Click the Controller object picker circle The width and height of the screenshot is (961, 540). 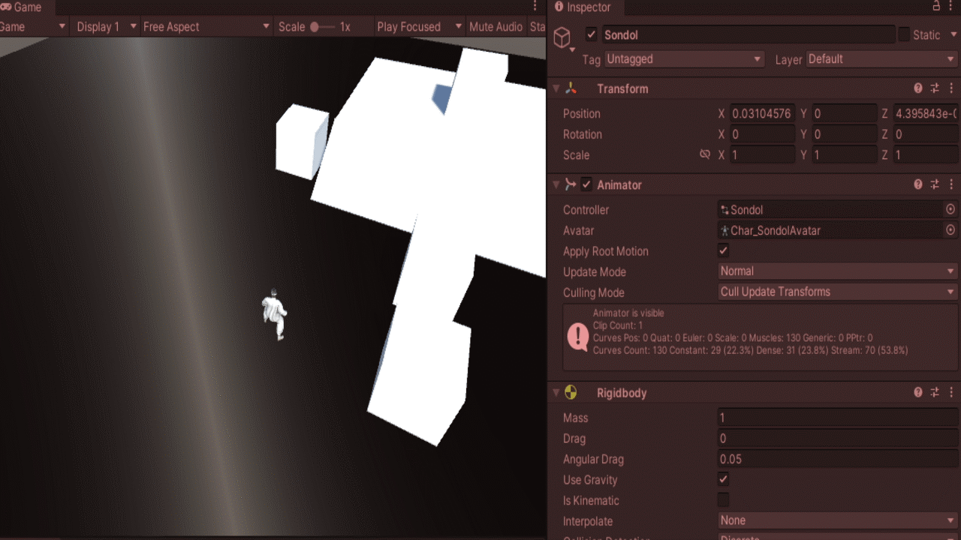tap(950, 210)
